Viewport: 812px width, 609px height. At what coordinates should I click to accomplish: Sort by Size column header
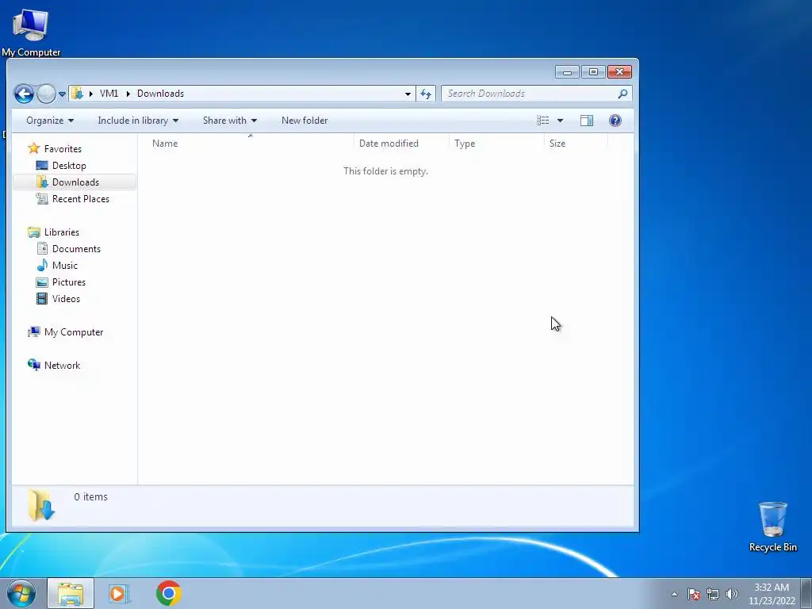click(x=576, y=144)
